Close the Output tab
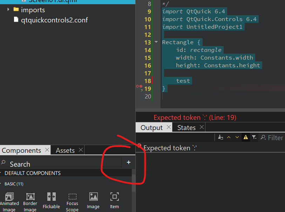 coord(169,127)
